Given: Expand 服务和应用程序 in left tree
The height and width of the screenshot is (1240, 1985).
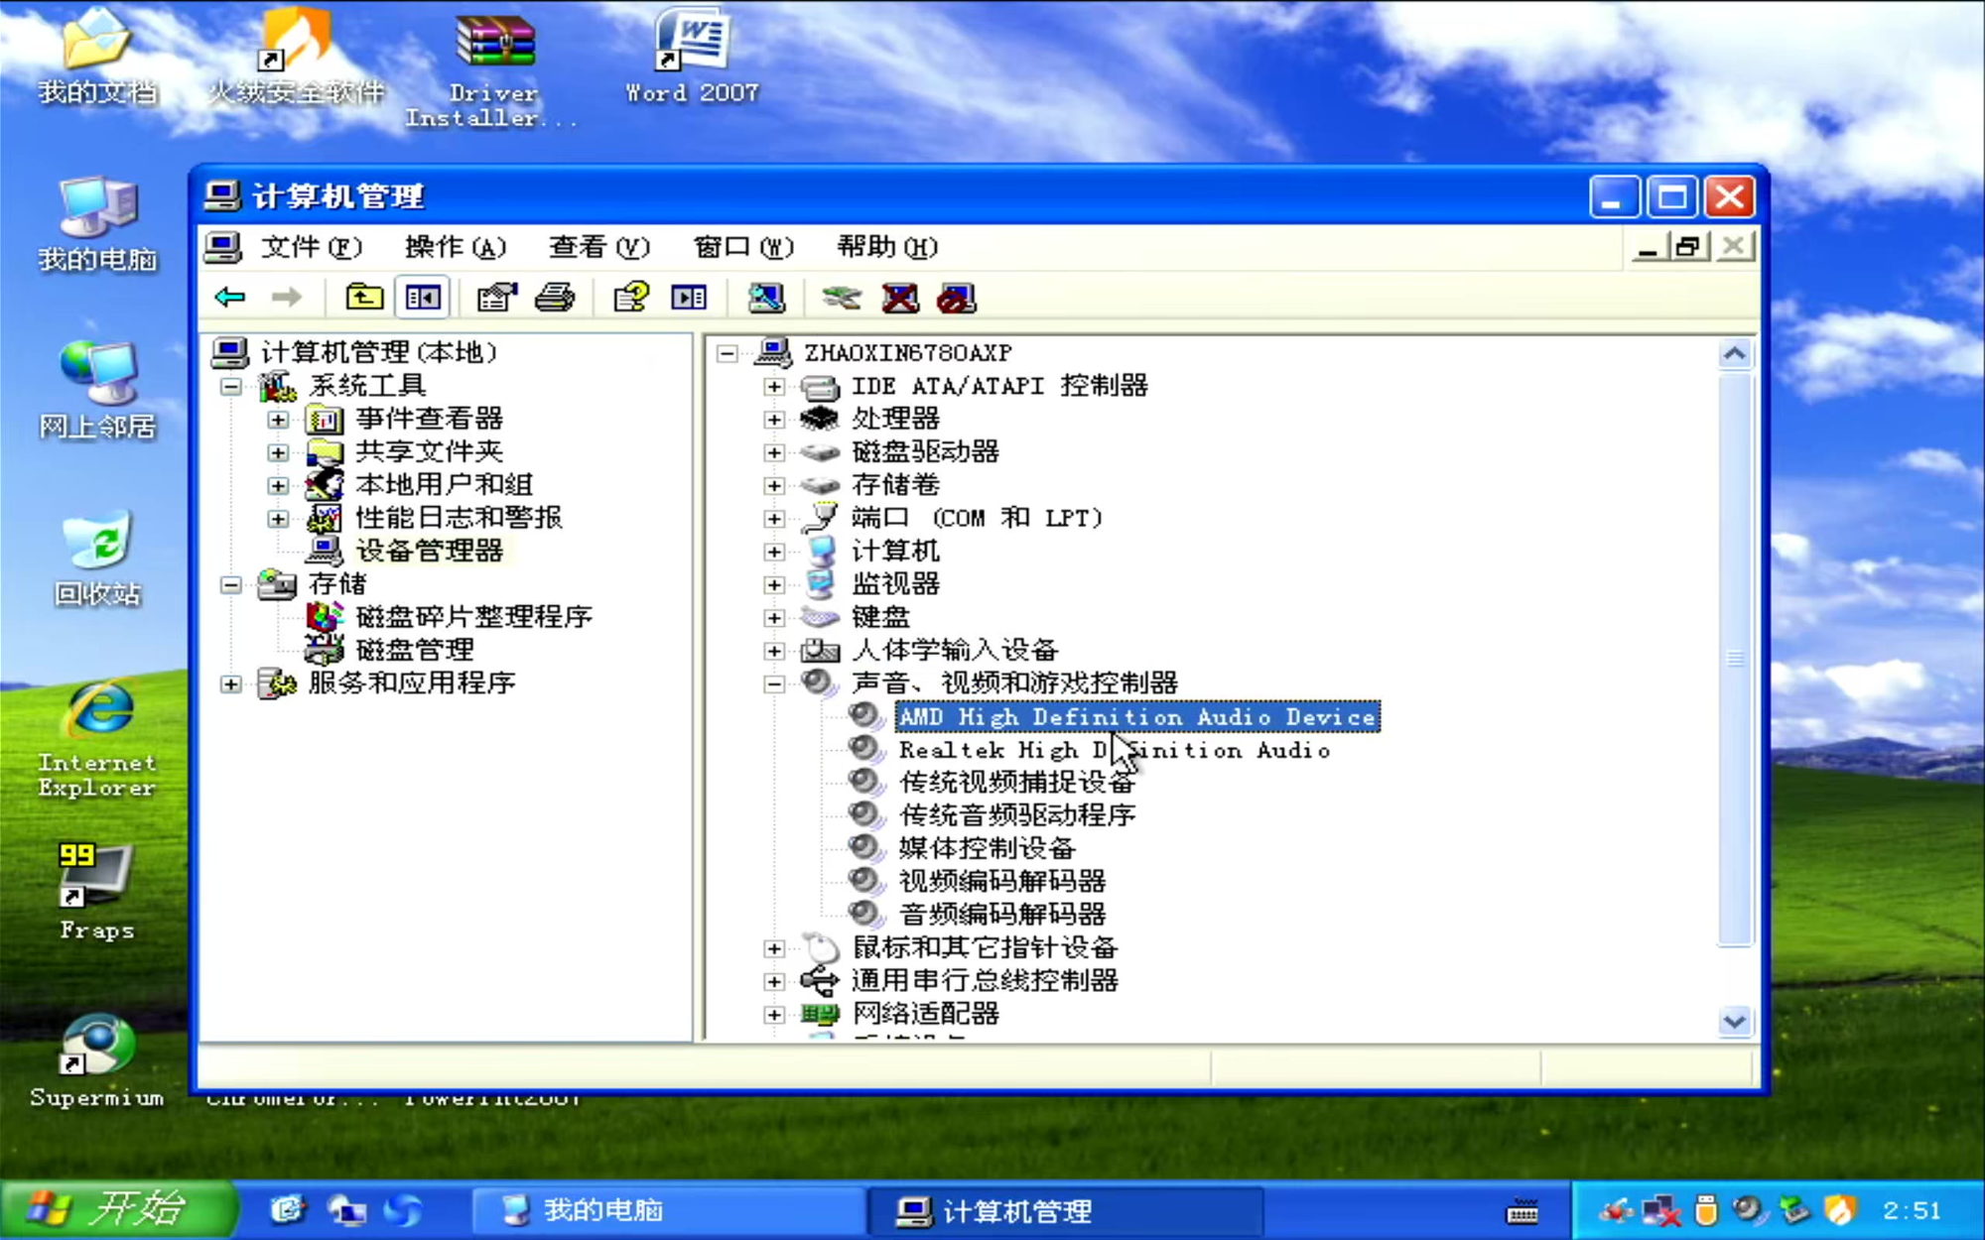Looking at the screenshot, I should 230,683.
